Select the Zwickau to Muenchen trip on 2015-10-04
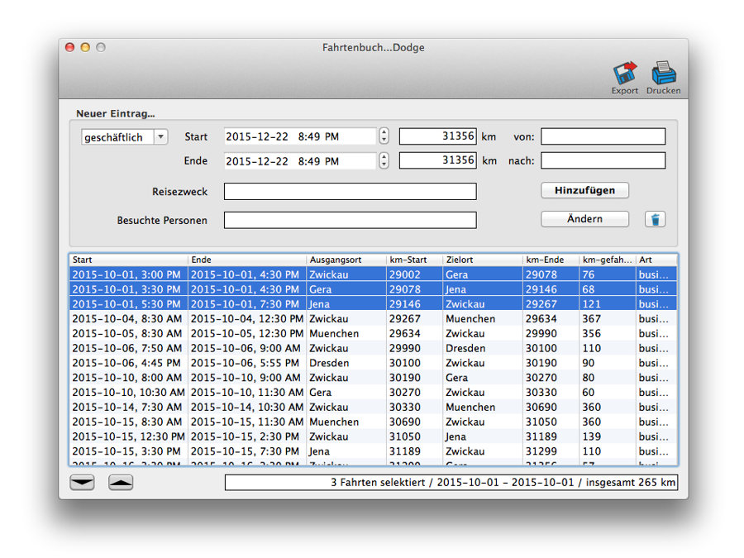This screenshot has height=558, width=744. (x=372, y=319)
